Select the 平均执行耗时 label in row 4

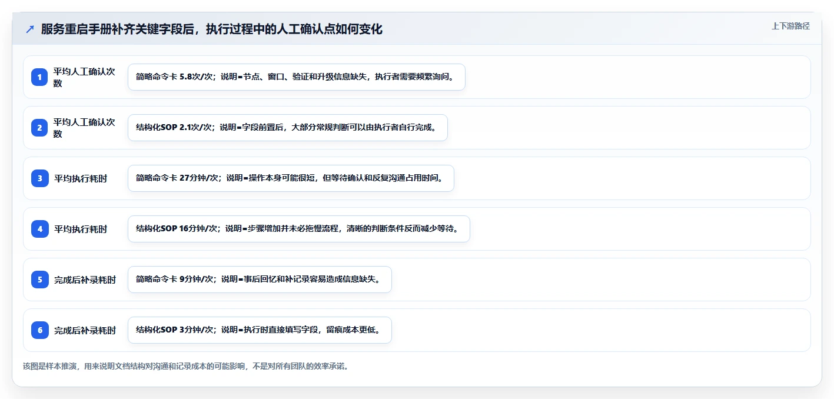coord(81,229)
